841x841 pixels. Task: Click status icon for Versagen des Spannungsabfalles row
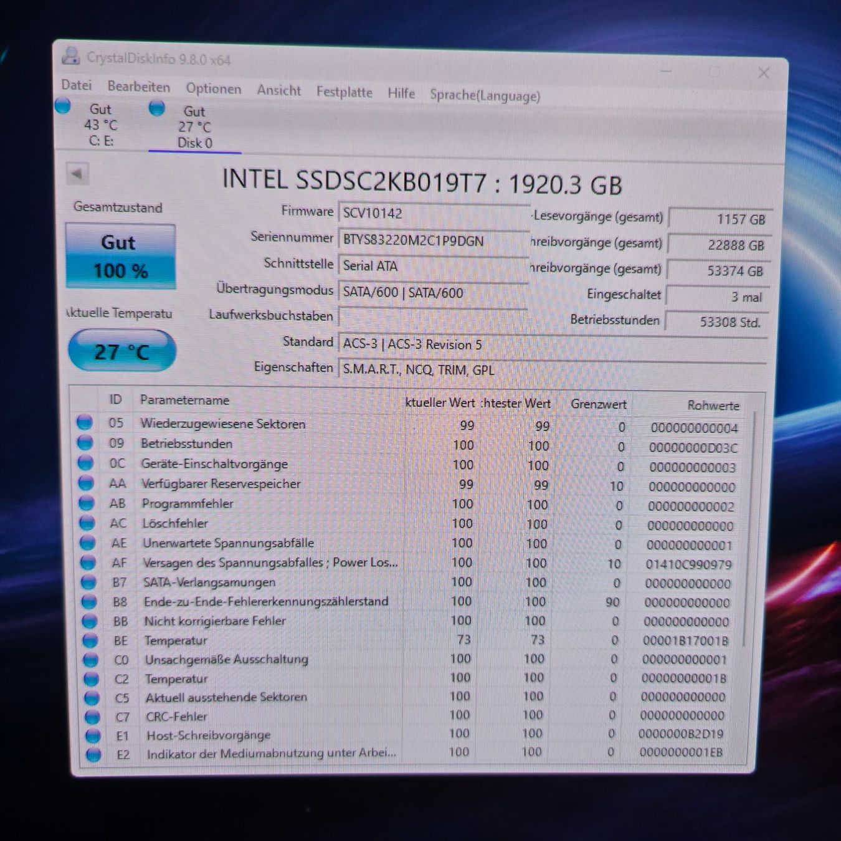(88, 563)
